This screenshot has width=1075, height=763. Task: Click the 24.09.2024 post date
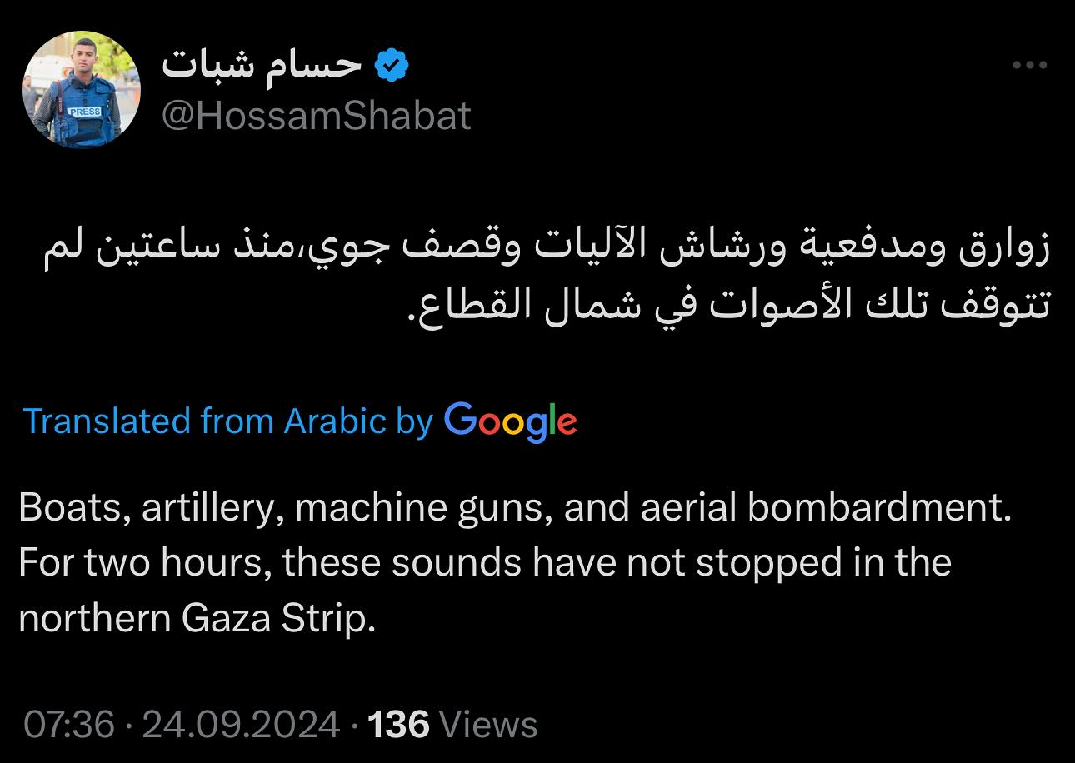242,724
